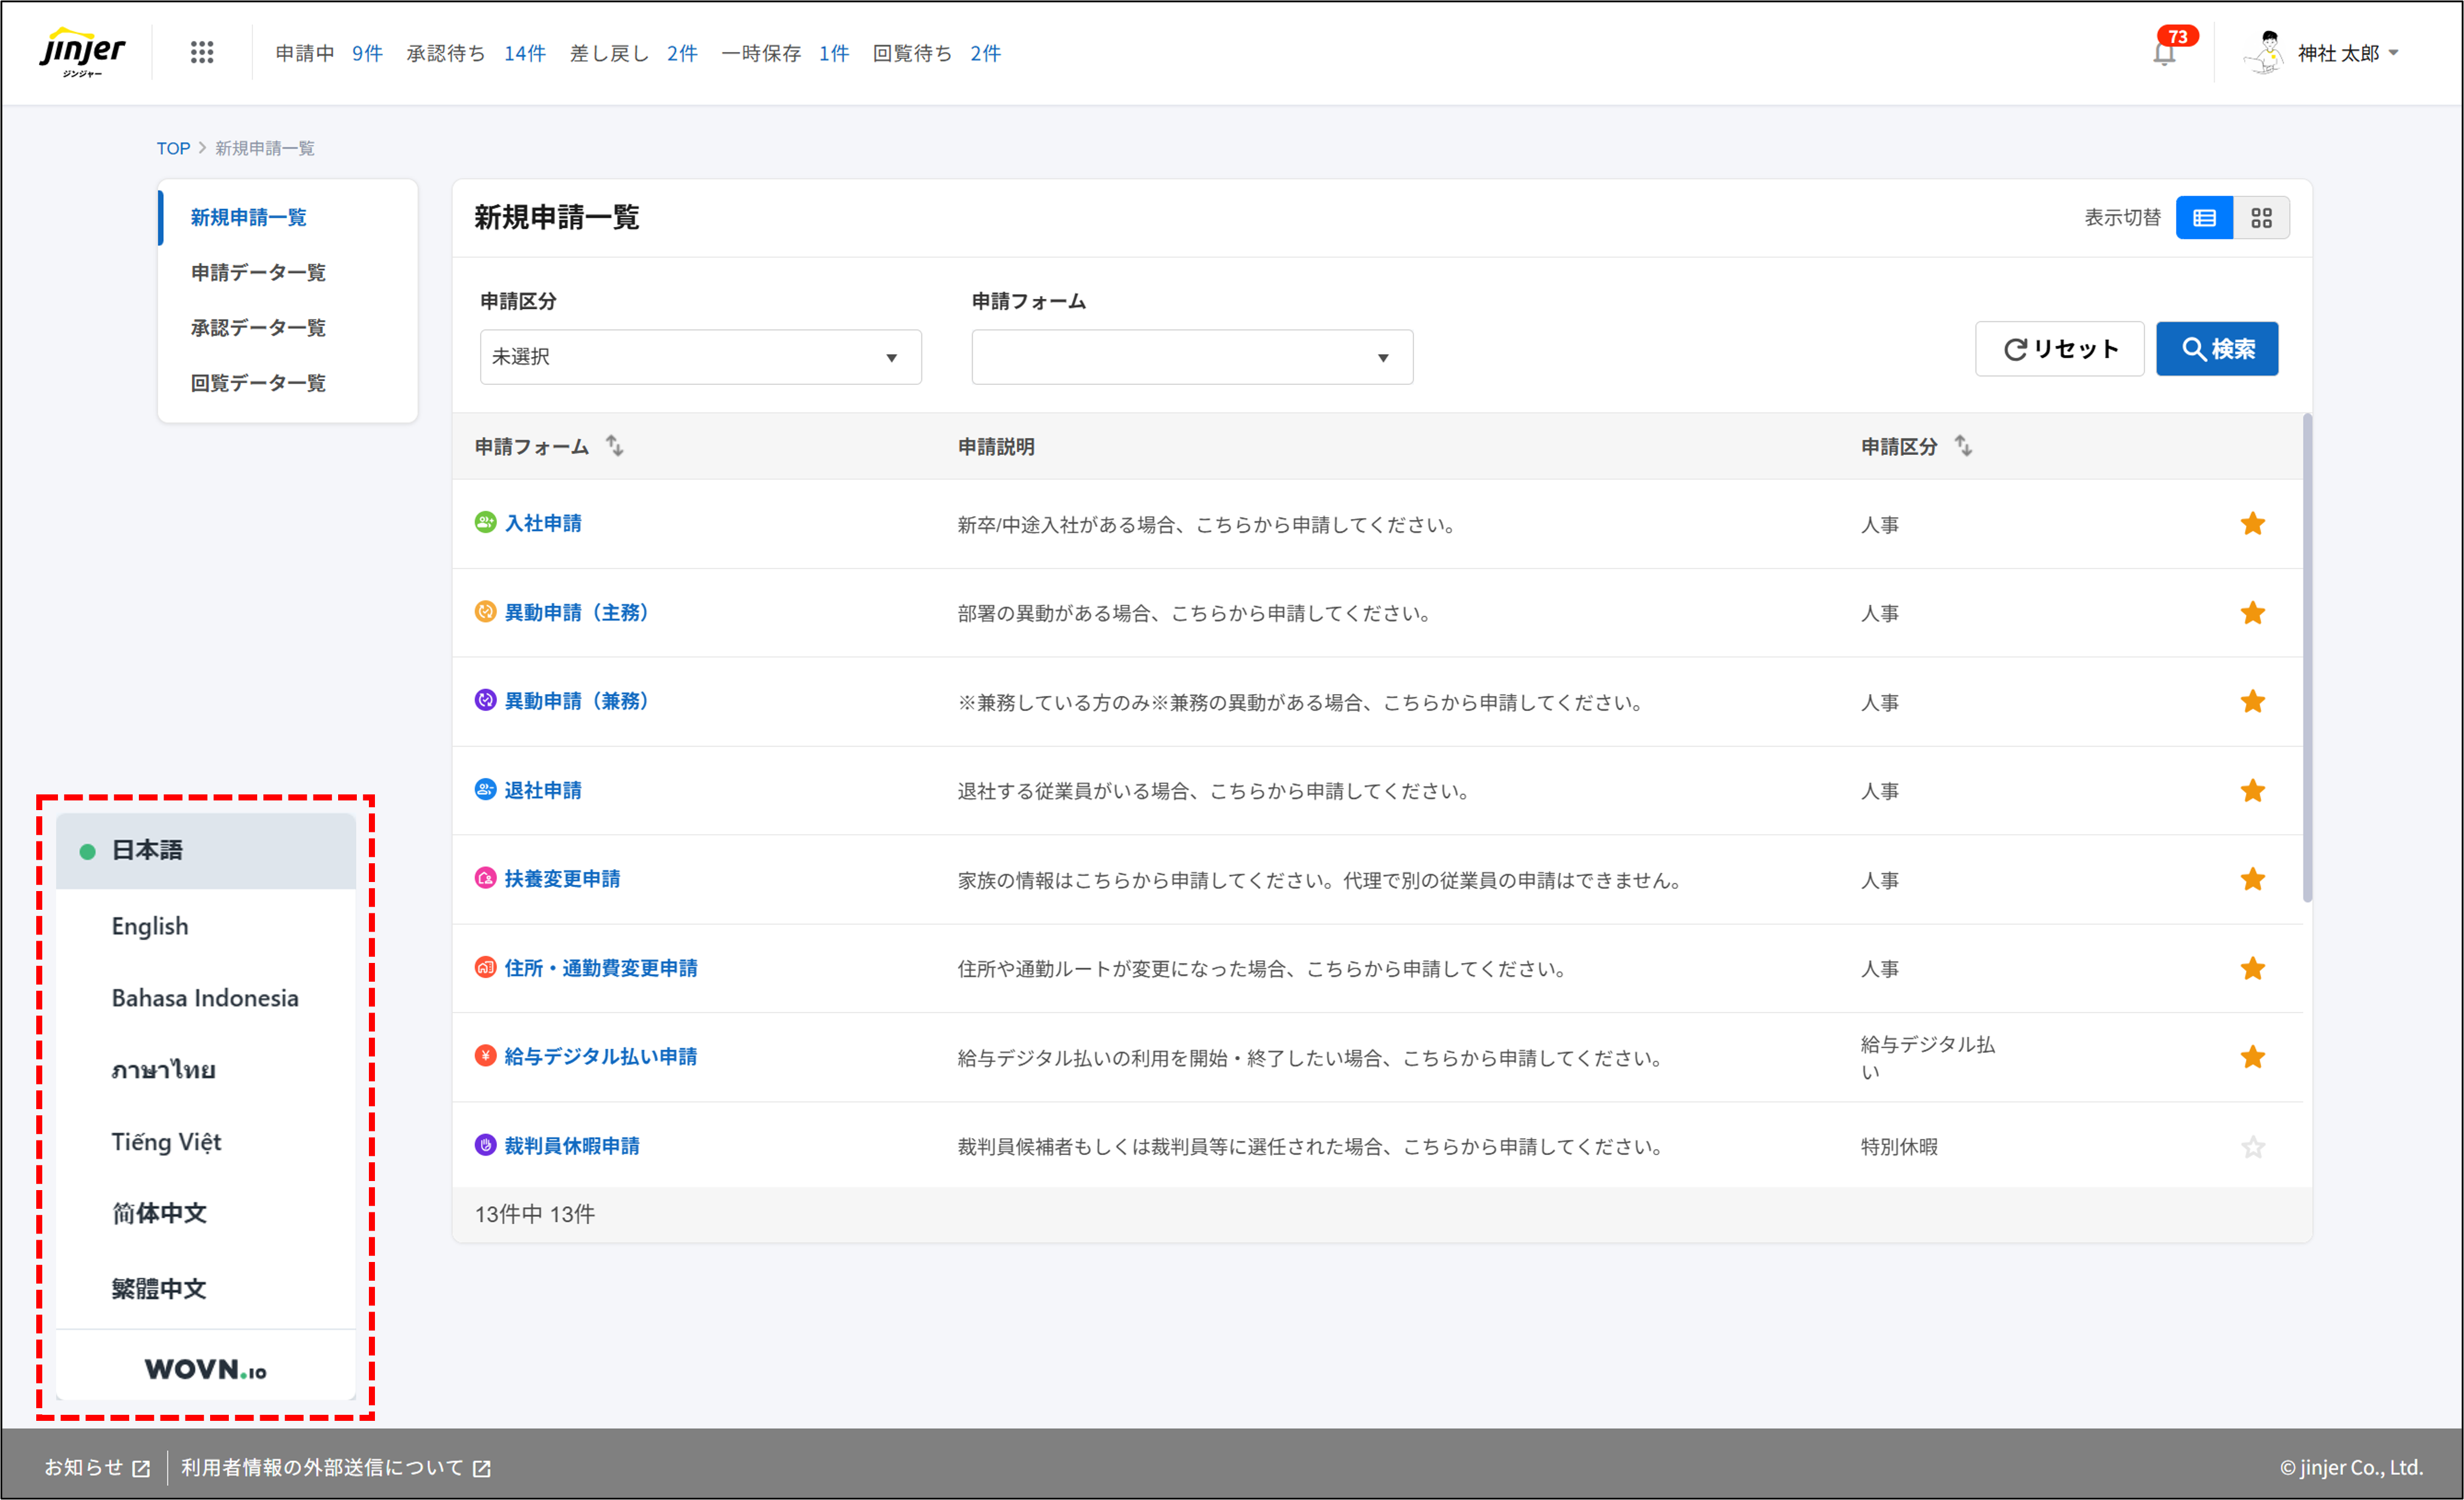Viewport: 2464px width, 1500px height.
Task: Click the リセット reset button
Action: [2059, 348]
